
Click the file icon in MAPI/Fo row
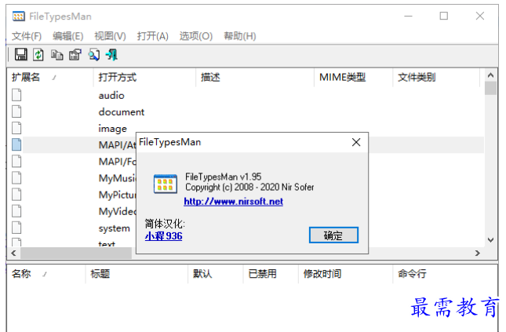click(16, 161)
